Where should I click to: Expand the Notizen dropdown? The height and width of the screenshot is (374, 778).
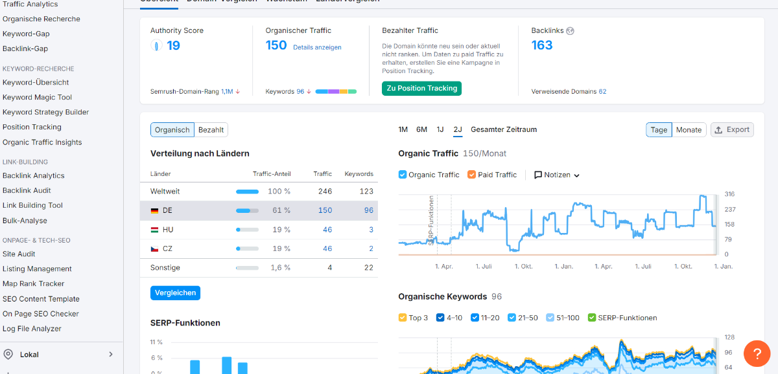point(576,175)
